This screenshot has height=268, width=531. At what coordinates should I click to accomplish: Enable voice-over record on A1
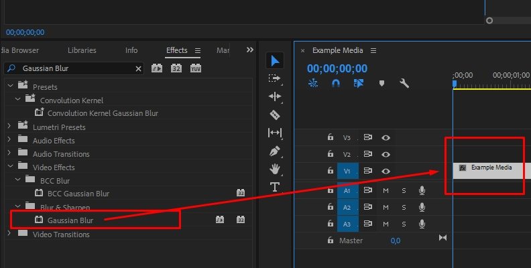pos(422,190)
